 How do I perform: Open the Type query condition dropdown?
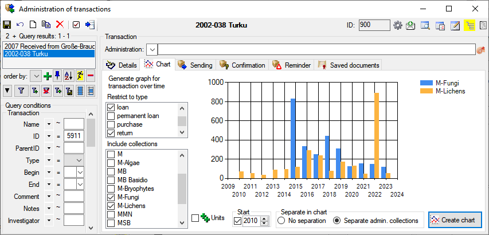coord(73,160)
